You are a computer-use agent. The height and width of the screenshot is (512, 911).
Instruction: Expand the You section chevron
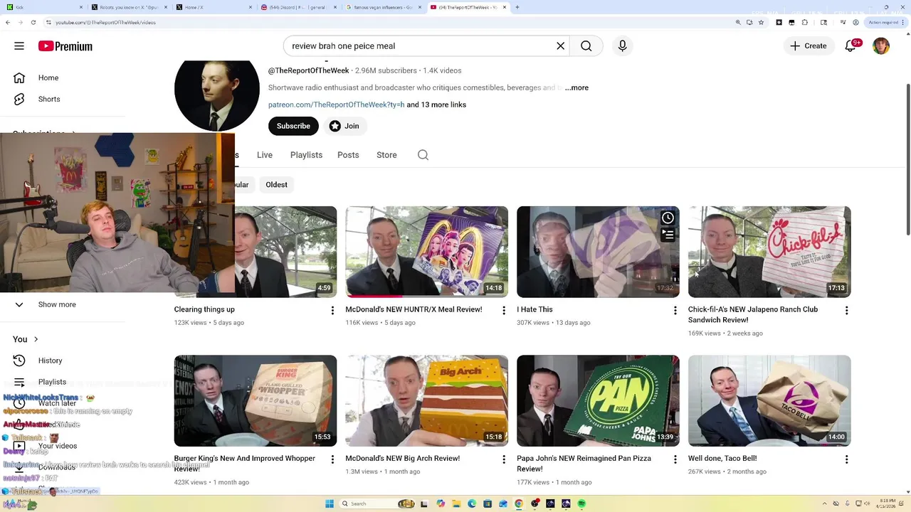[36, 339]
